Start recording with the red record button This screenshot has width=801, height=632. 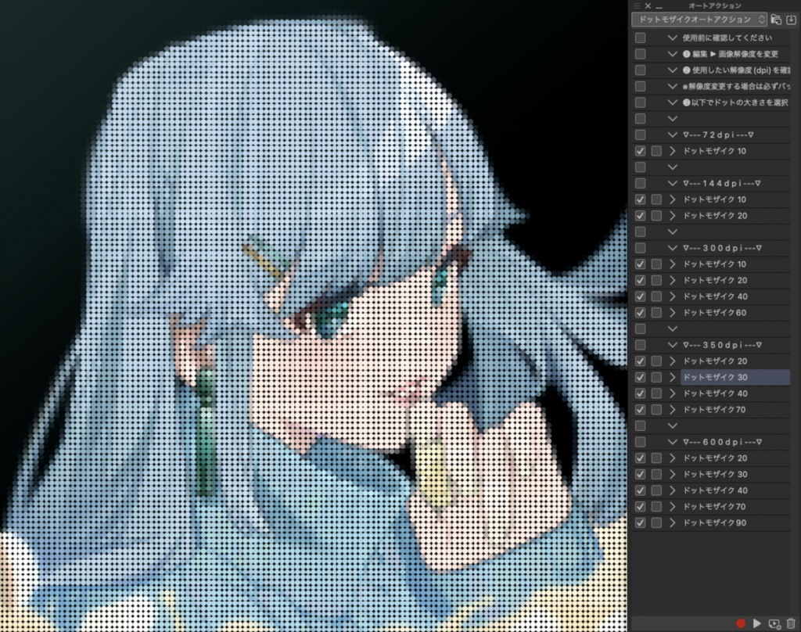(741, 623)
